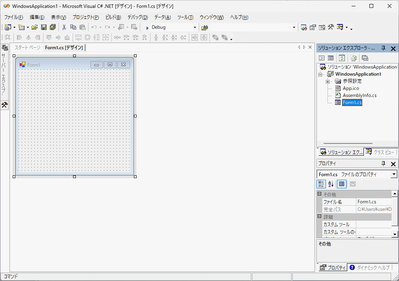Close the Solution Explorer panel

coord(393,48)
